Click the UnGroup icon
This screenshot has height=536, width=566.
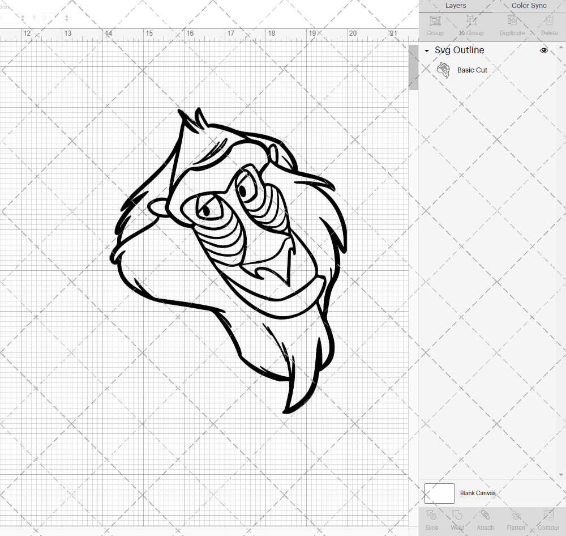[471, 20]
